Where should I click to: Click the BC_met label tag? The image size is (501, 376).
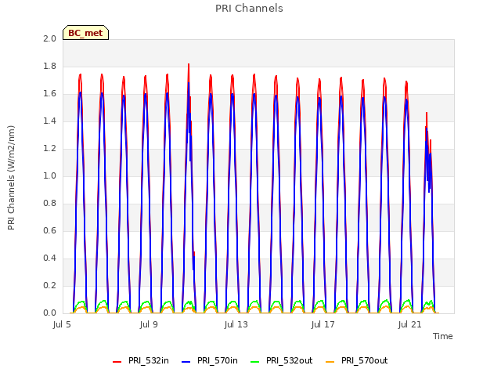click(85, 33)
